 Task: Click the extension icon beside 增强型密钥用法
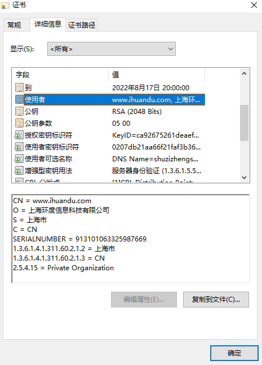point(19,171)
